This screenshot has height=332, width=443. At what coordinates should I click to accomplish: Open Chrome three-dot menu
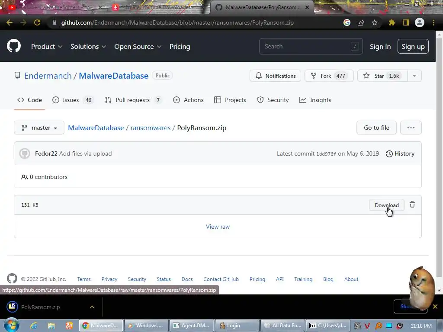[433, 22]
